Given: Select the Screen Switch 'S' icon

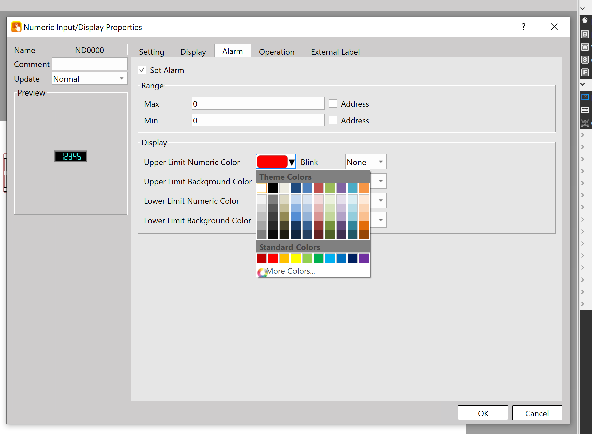Looking at the screenshot, I should (x=585, y=60).
